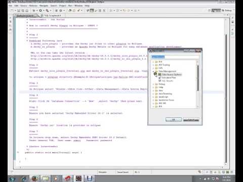Click the Back navigation arrow toolbar icon

click(x=129, y=11)
